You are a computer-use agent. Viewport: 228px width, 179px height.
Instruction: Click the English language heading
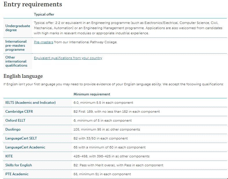(23, 76)
